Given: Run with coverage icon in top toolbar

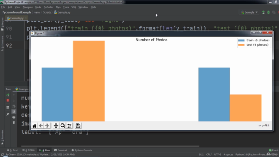Looking at the screenshot, I should click(x=274, y=12).
